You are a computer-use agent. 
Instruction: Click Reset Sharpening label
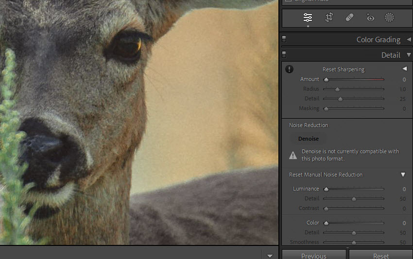344,69
